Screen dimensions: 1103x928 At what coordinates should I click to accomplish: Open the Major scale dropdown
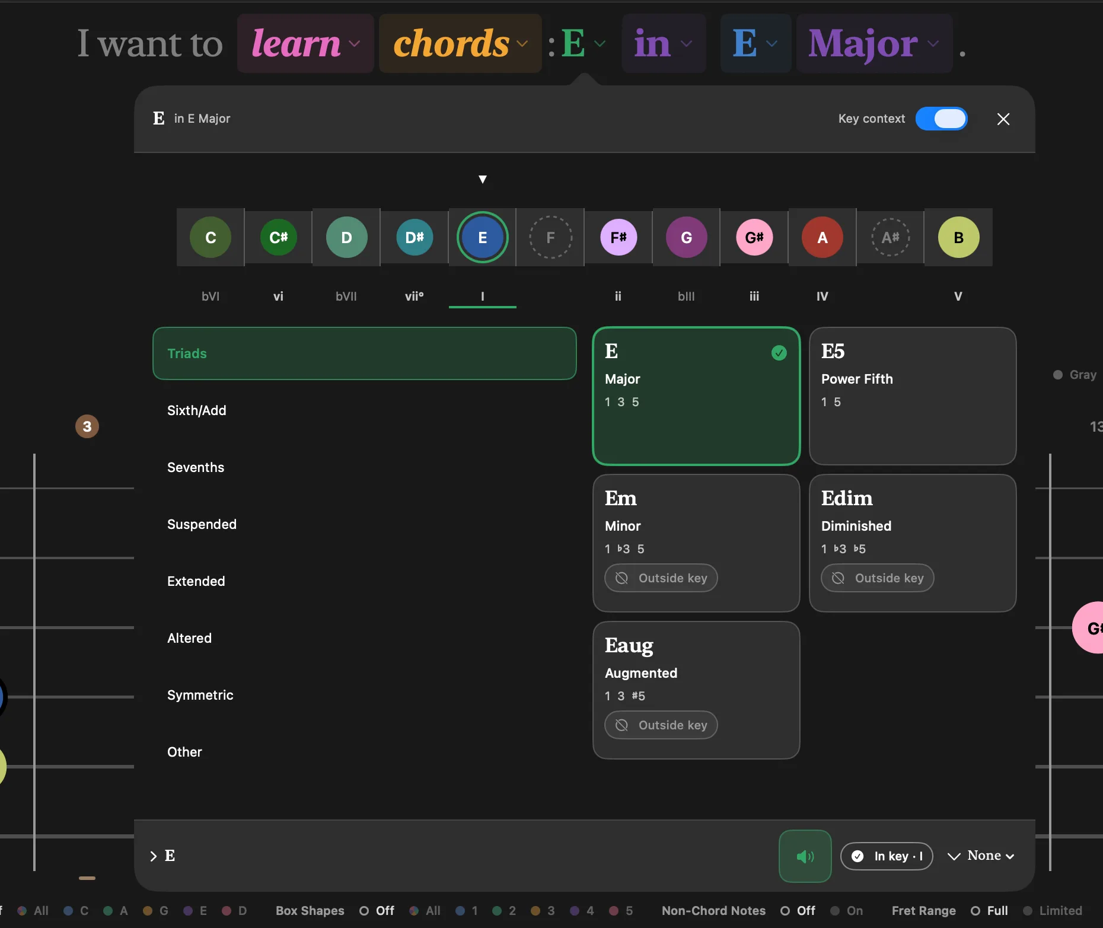tap(874, 43)
